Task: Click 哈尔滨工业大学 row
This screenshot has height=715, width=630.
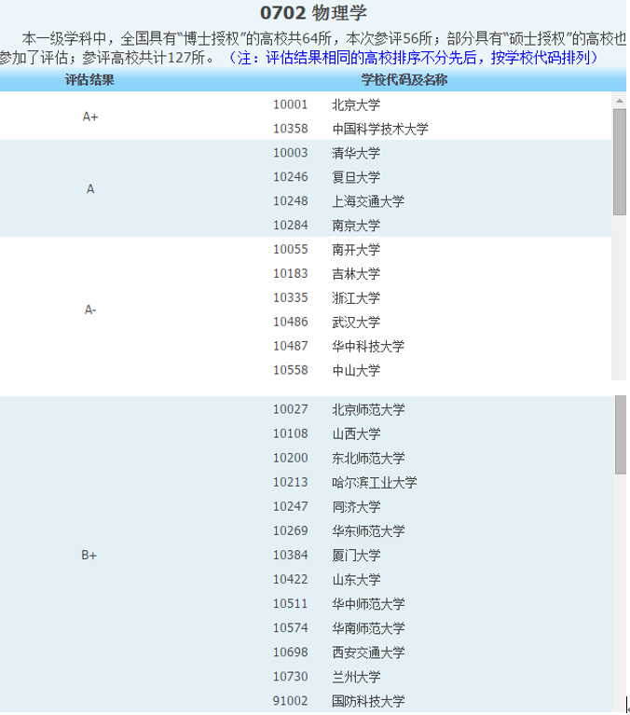Action: (375, 483)
